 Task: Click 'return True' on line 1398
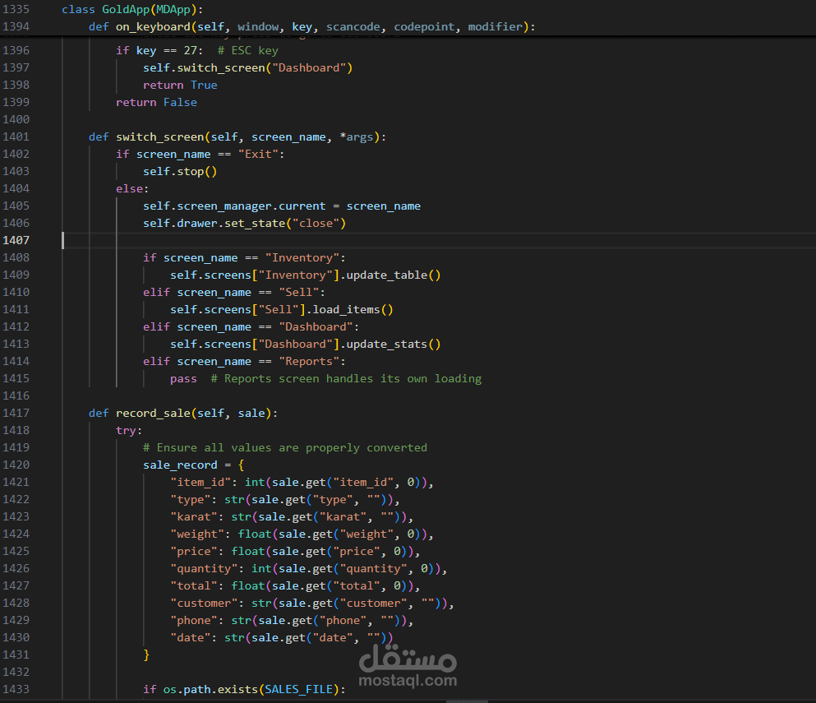click(180, 85)
